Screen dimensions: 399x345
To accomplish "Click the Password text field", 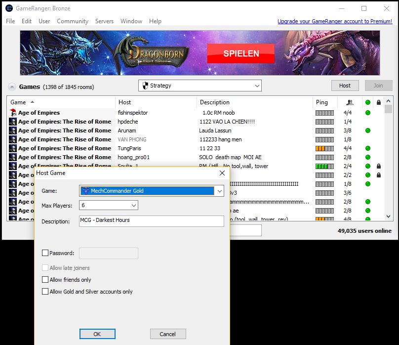I will [109, 253].
